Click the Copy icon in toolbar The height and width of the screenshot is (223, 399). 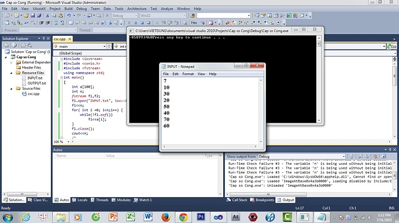pos(54,16)
